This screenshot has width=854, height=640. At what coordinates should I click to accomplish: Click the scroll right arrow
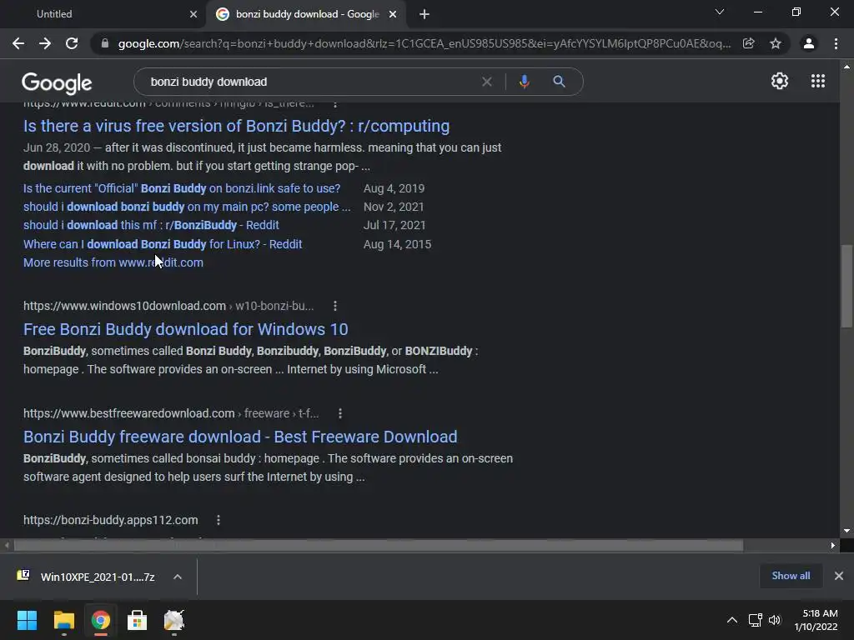point(833,545)
